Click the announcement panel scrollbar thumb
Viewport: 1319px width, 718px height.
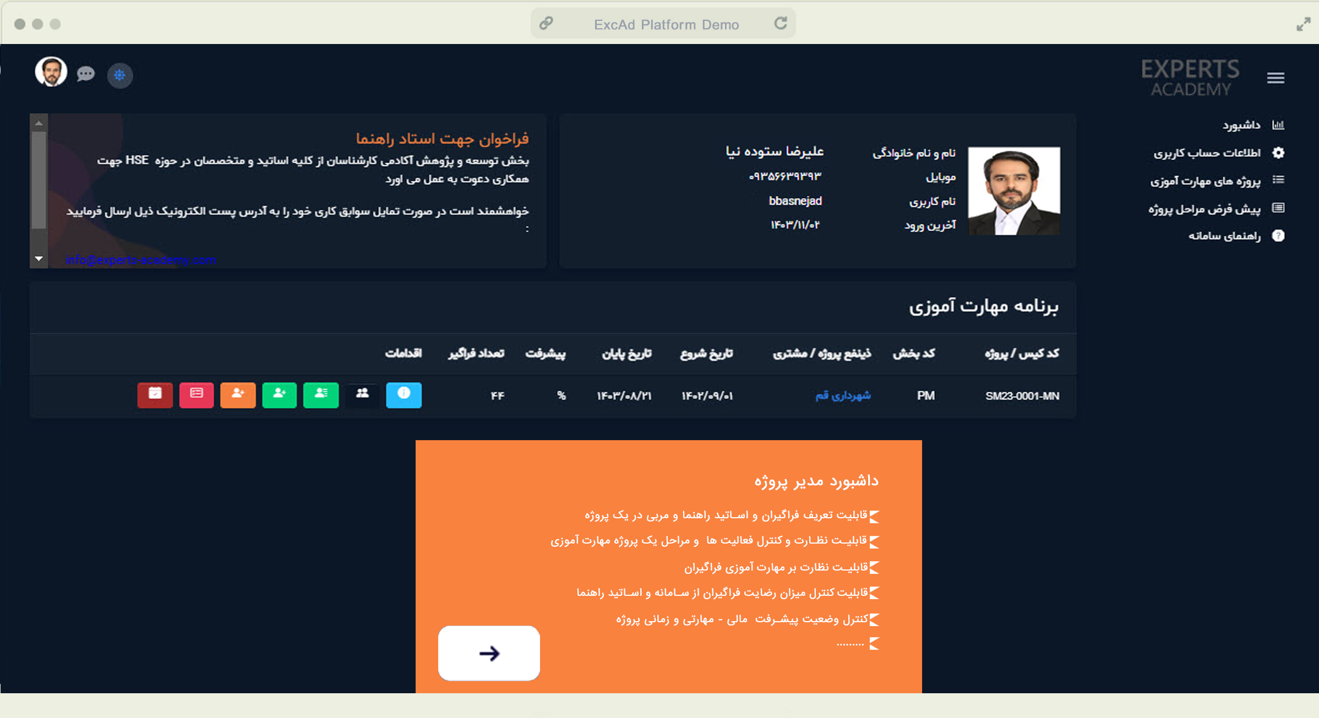(39, 179)
